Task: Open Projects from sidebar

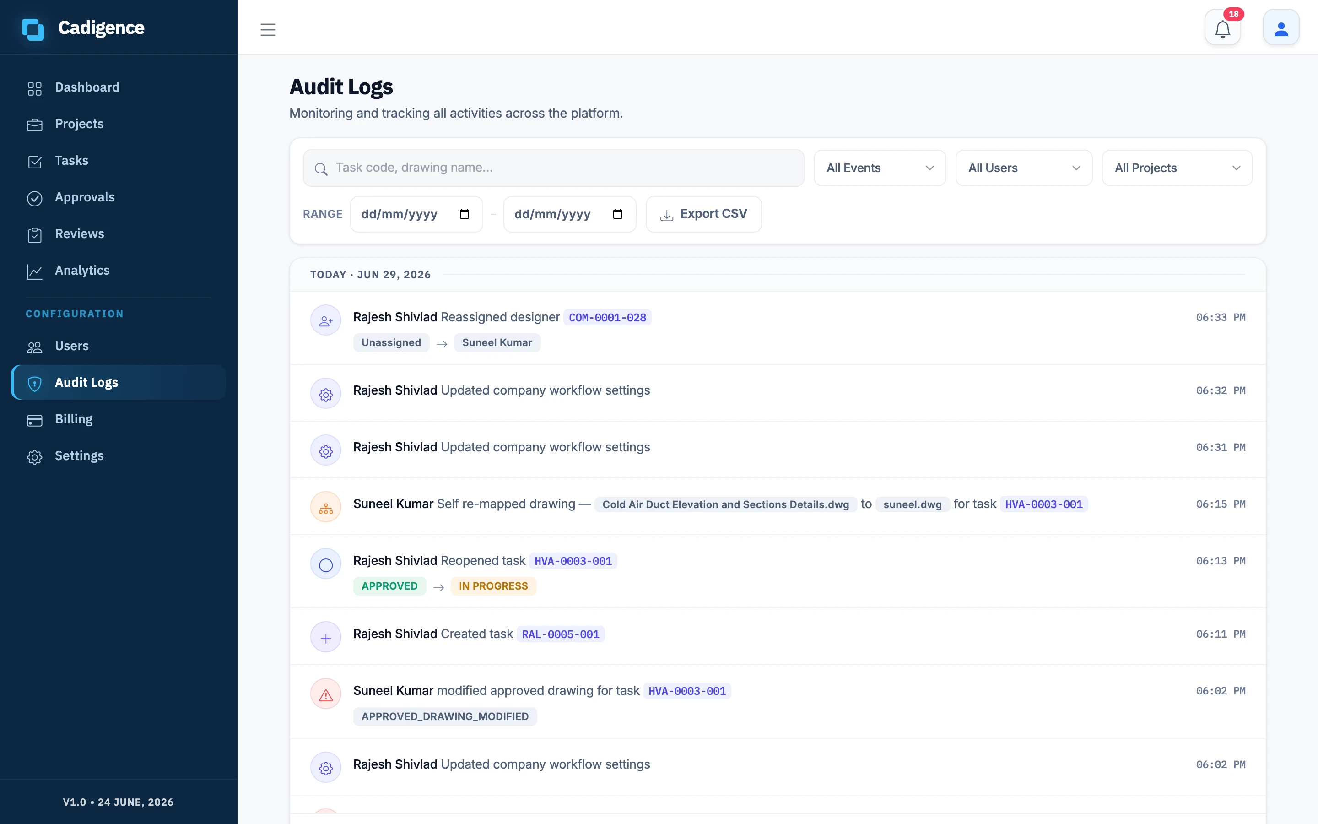Action: point(119,124)
